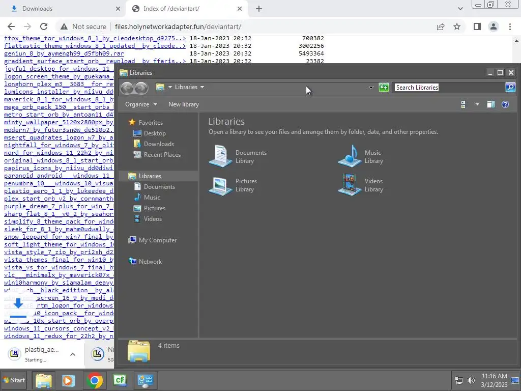Toggle the preview pane icon
Viewport: 521px width, 391px height.
click(491, 104)
